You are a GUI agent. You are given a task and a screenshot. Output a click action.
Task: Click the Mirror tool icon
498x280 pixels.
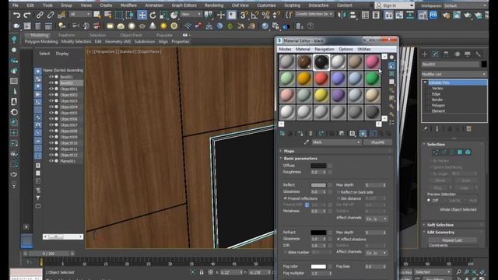coord(341,15)
